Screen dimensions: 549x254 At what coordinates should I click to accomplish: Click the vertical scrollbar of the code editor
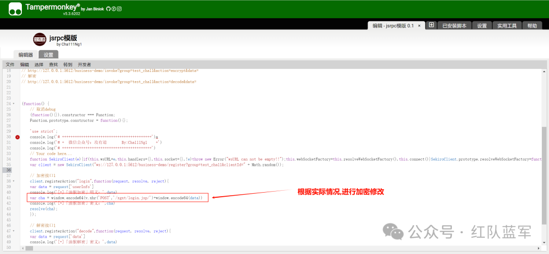coord(544,172)
